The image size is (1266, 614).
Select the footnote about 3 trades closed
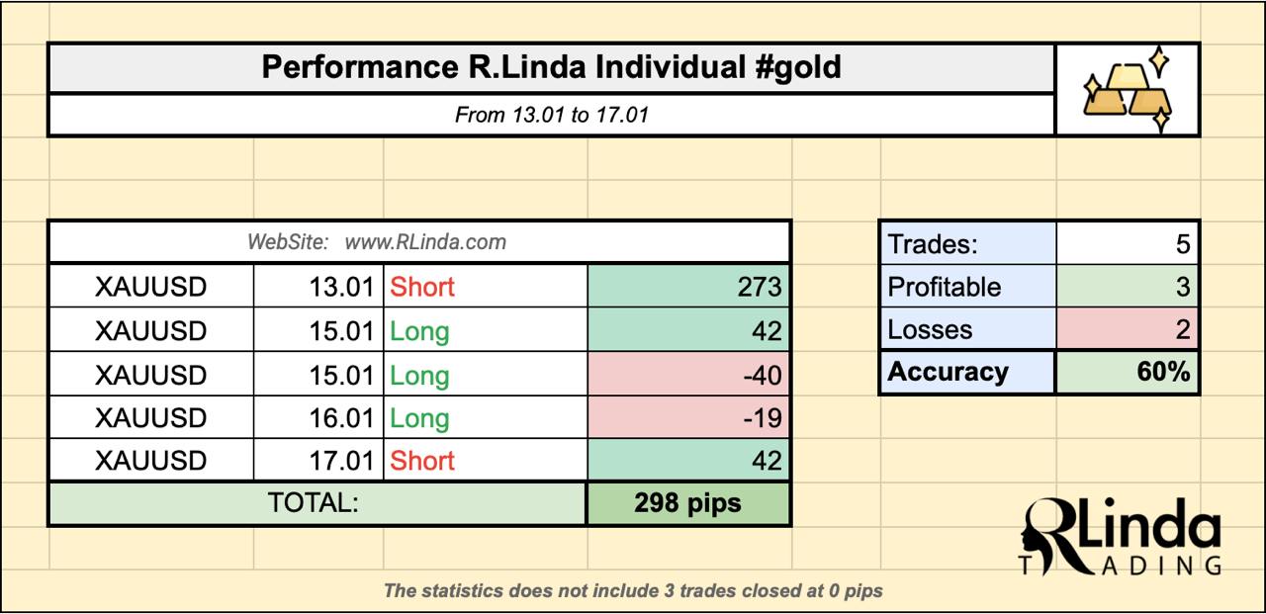pyautogui.click(x=633, y=591)
